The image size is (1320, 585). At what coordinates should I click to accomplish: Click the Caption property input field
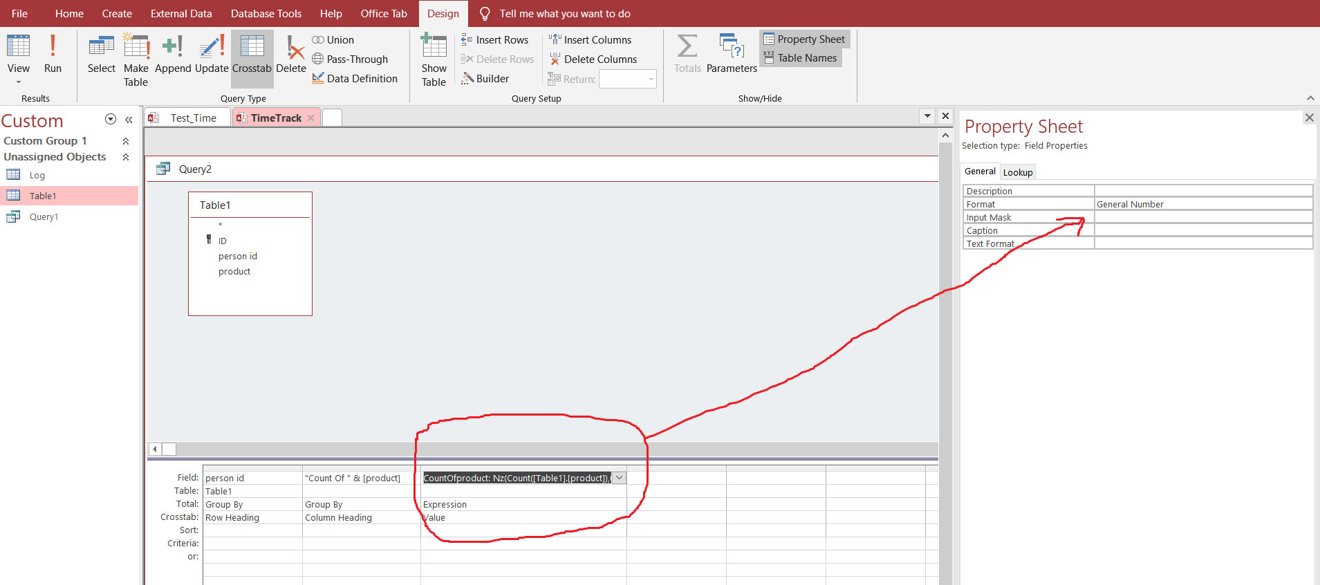tap(1203, 230)
